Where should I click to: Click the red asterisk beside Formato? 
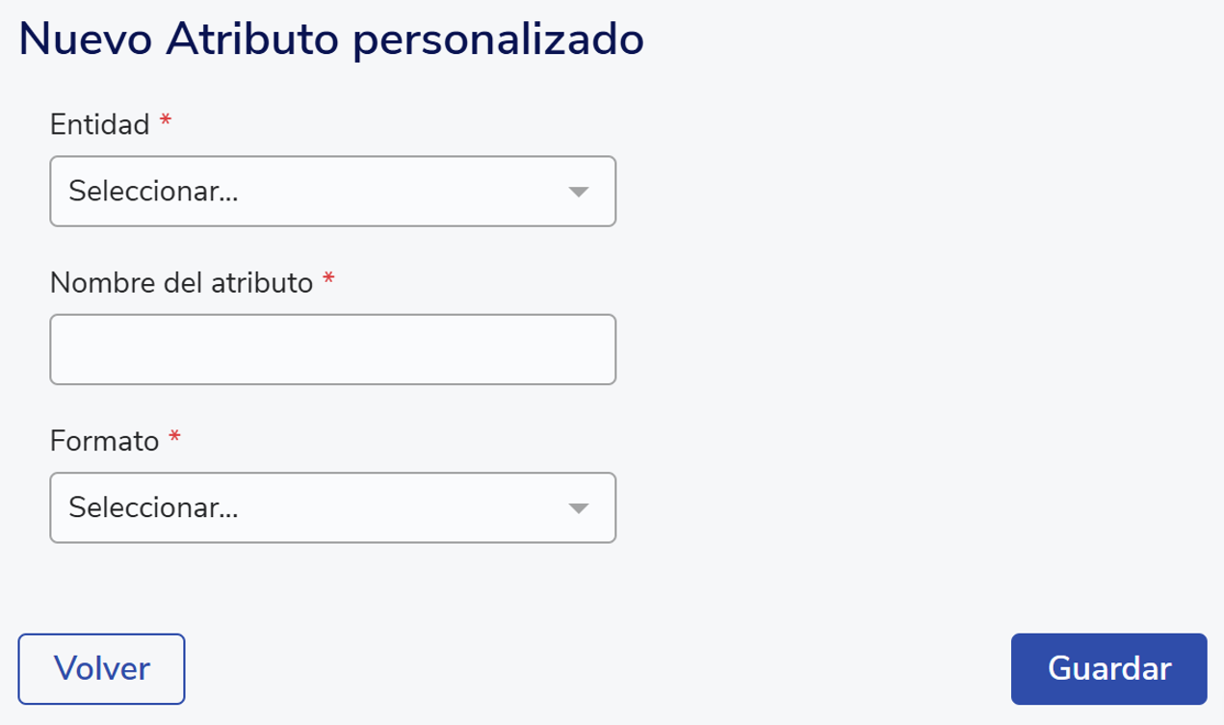[174, 438]
